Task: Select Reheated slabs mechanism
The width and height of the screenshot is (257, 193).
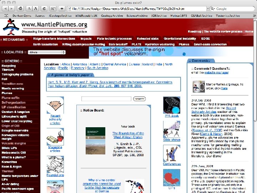Action: [x=148, y=39]
